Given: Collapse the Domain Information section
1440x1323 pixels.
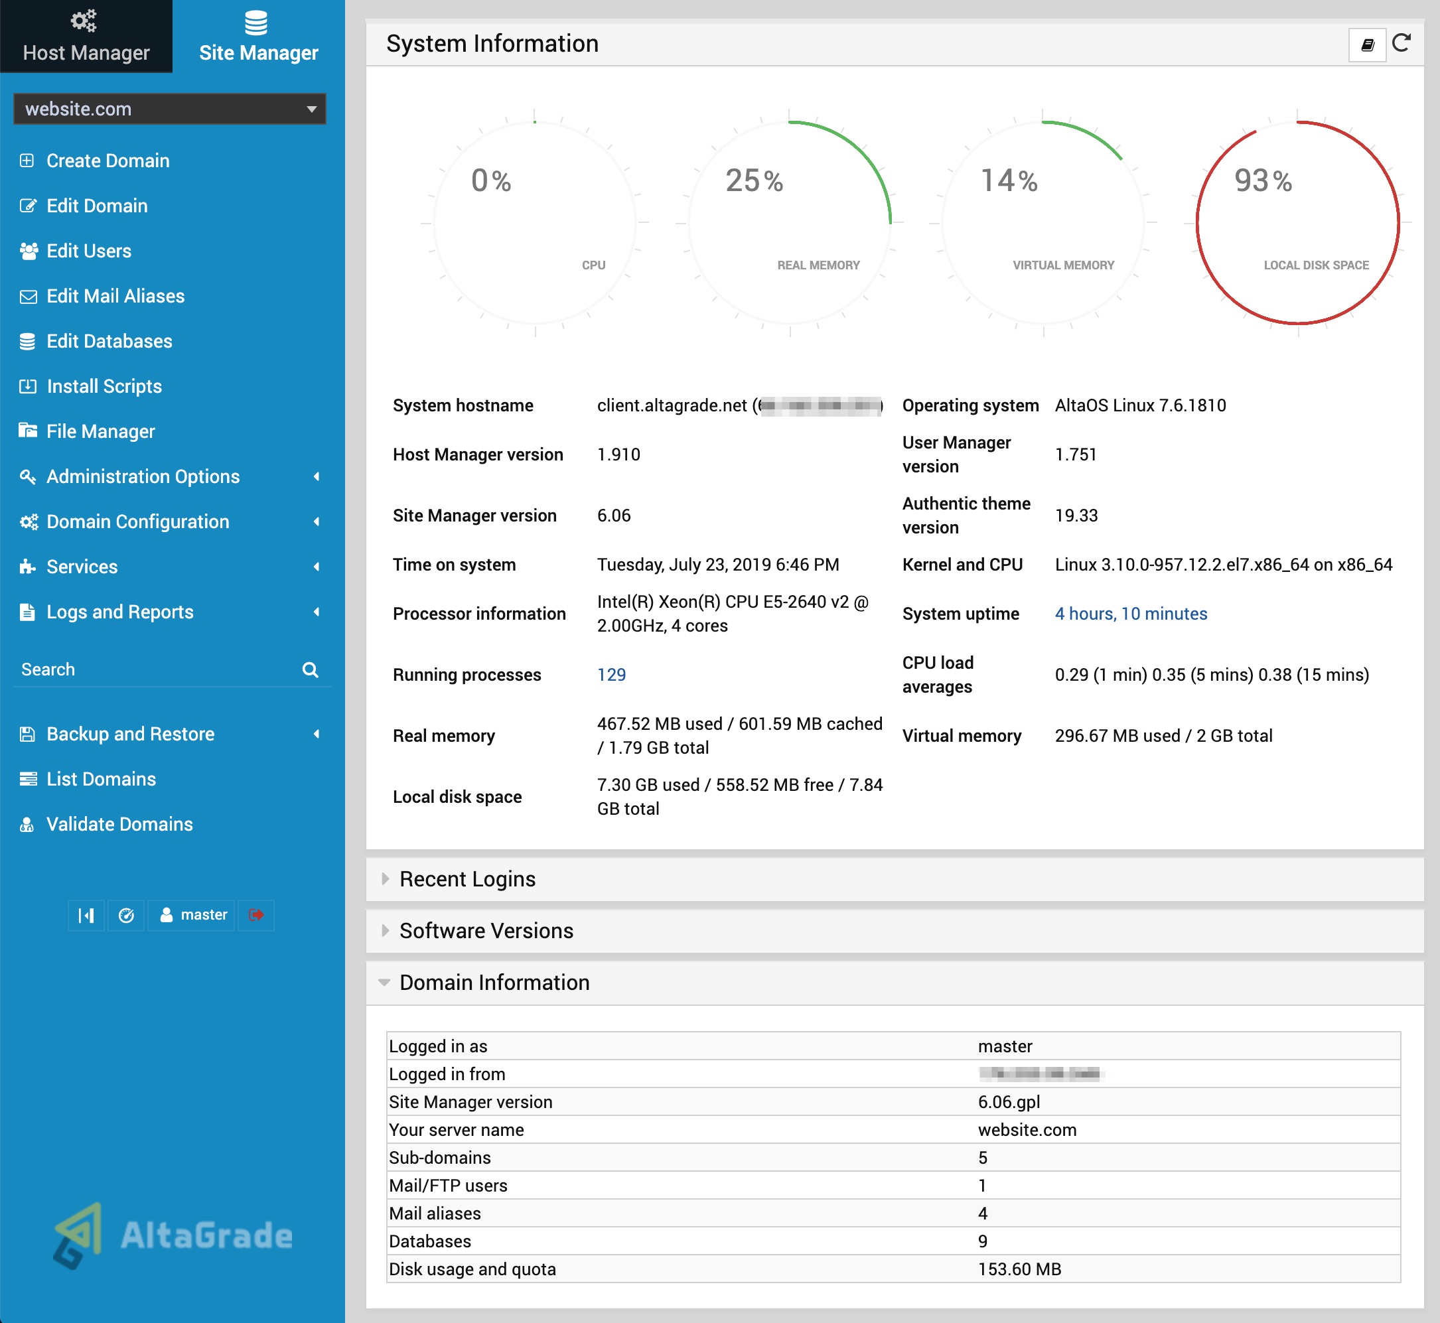Looking at the screenshot, I should click(x=494, y=982).
